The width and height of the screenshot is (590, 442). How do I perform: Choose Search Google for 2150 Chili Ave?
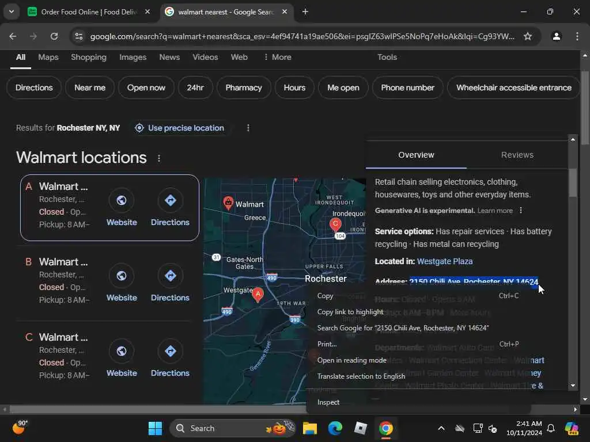point(418,328)
